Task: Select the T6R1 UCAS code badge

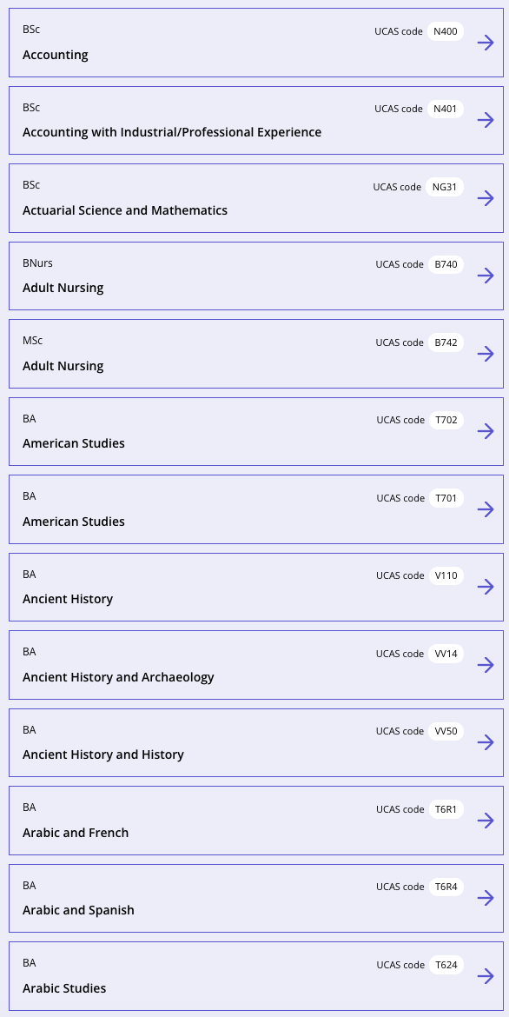Action: 446,809
